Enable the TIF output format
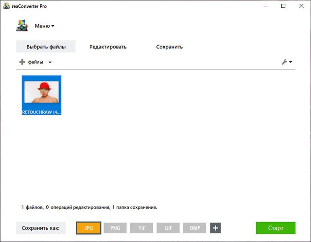This screenshot has width=311, height=242. coord(142,227)
